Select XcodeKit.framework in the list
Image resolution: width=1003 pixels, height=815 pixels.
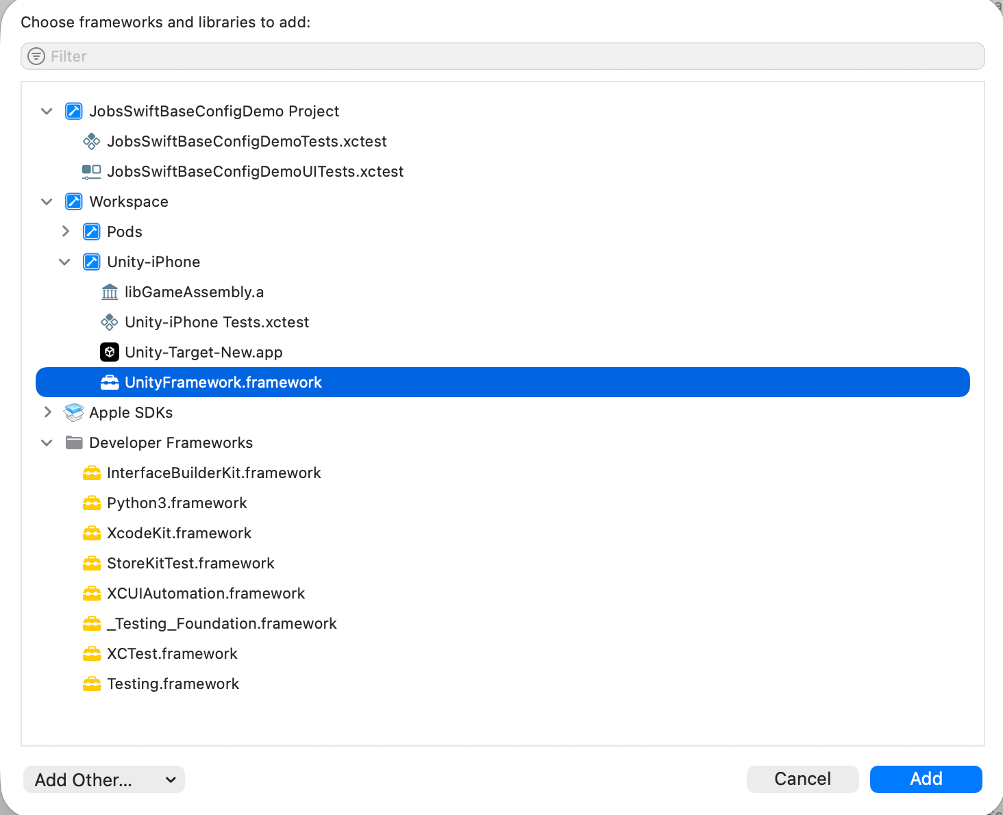pos(503,533)
